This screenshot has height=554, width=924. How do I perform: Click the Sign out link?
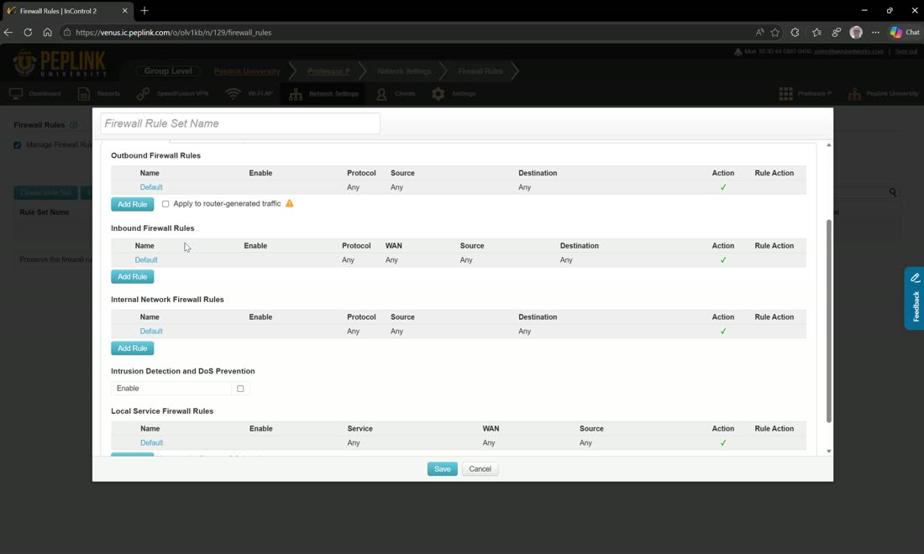[906, 52]
